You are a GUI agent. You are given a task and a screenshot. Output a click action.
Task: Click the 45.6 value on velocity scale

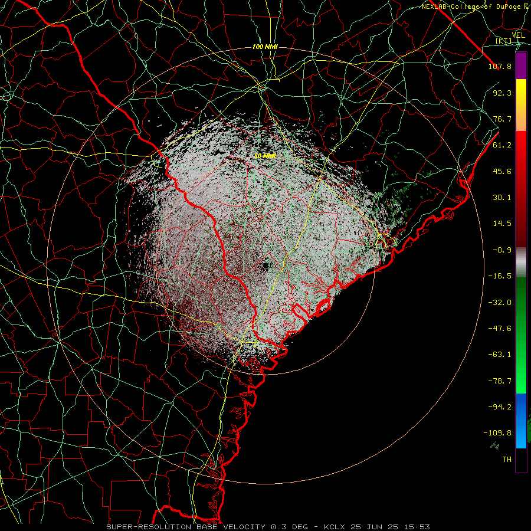502,171
